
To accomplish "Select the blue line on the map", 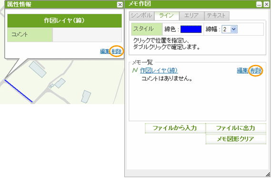I will 19,91.
